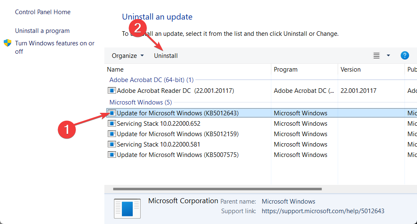This screenshot has width=417, height=224.
Task: Go to Uninstall a program link
Action: pos(42,31)
